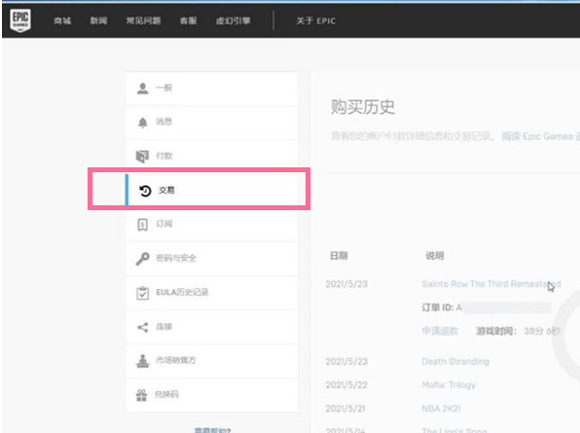Go to 常见问题 FAQ
This screenshot has height=433, width=580.
click(x=143, y=20)
